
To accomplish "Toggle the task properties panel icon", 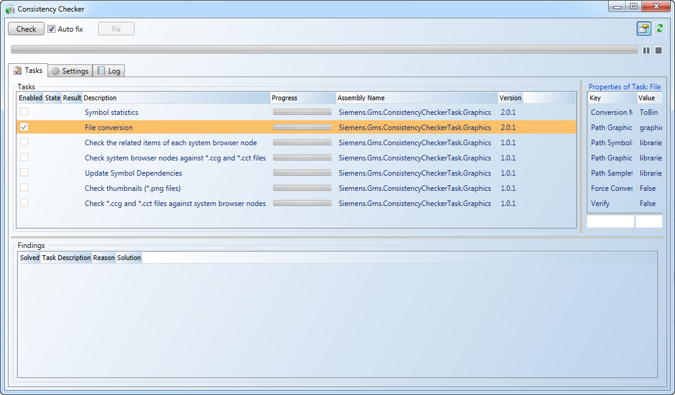I will point(643,29).
